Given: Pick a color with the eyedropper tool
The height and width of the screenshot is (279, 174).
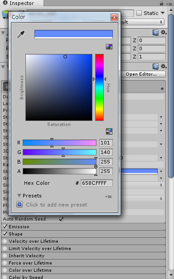Looking at the screenshot, I should [21, 34].
